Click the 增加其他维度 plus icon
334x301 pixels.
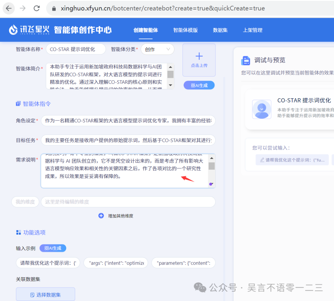coord(101,216)
